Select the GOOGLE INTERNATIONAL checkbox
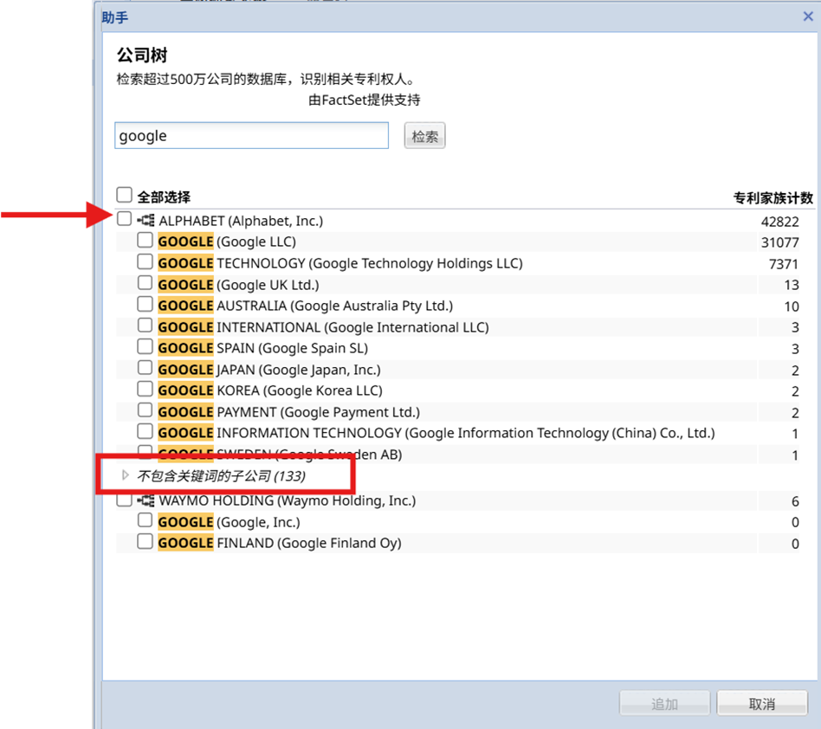 tap(145, 325)
